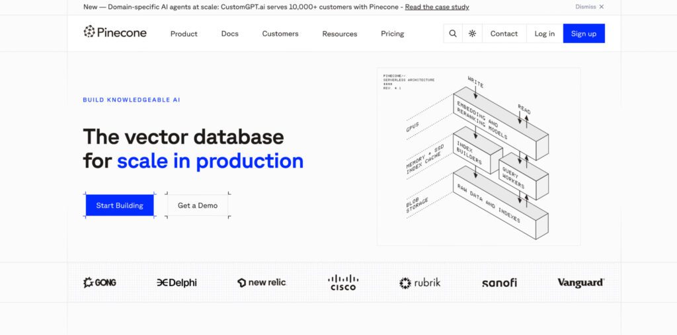The image size is (677, 335).
Task: Click the Contact button
Action: click(x=504, y=34)
